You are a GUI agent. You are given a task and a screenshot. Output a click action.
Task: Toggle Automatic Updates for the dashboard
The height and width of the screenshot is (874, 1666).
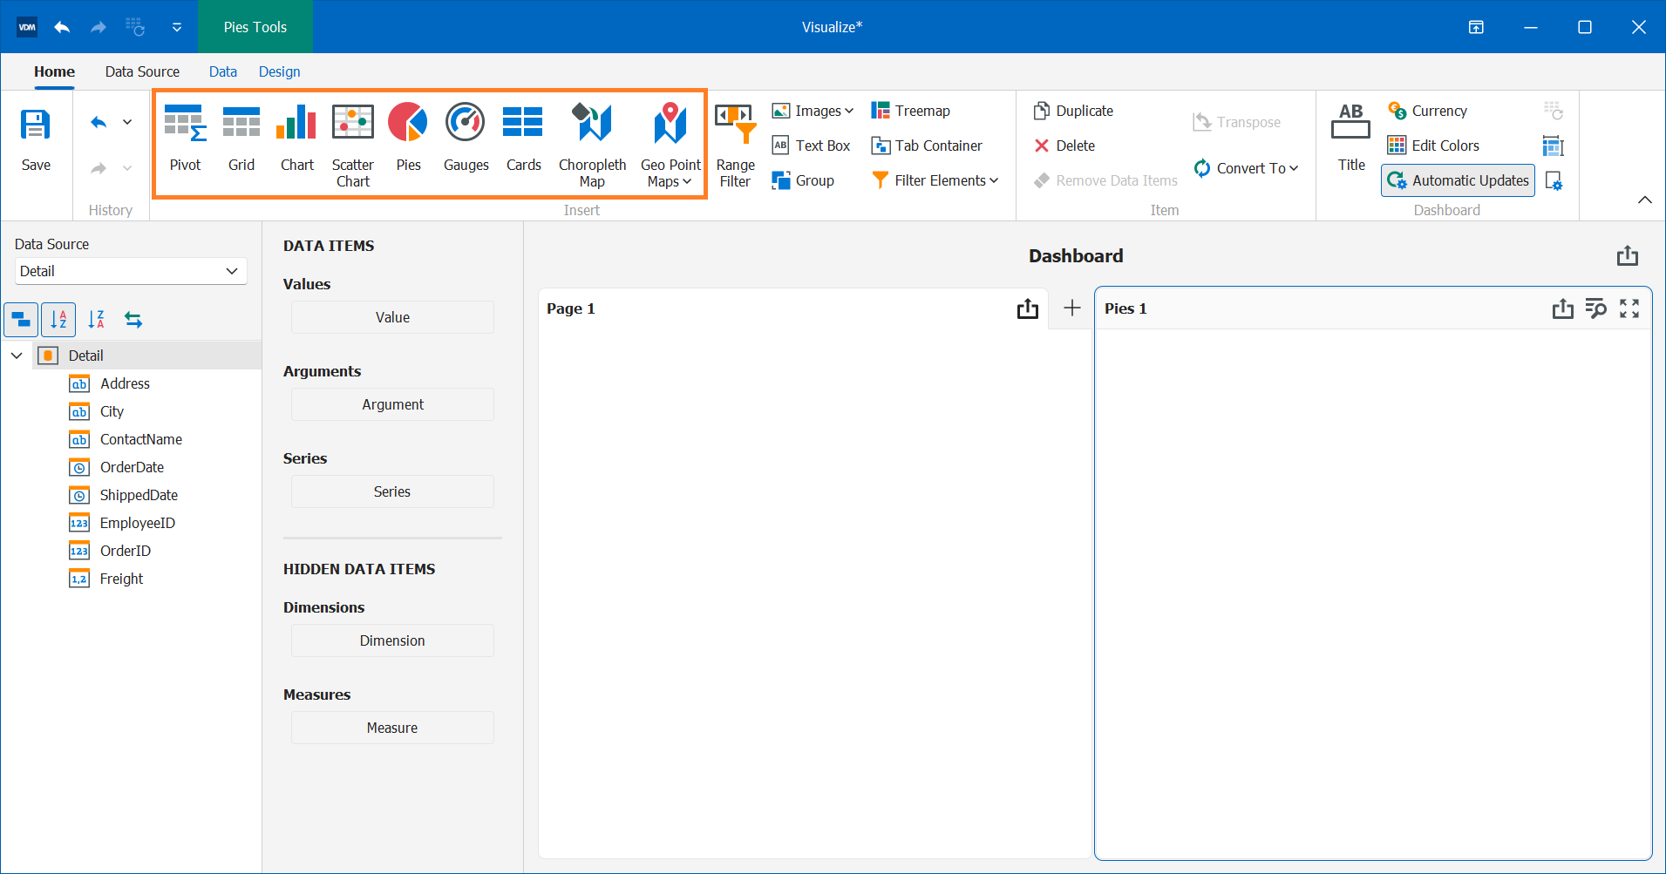[x=1457, y=180]
